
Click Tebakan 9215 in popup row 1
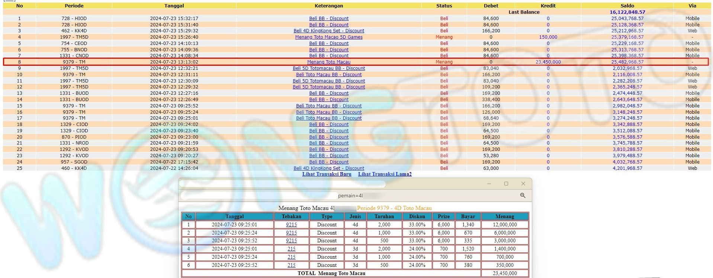(291, 224)
